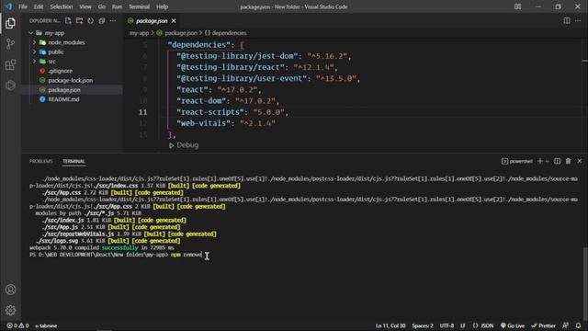
Task: Open the feedback icon in status bar
Action: (x=566, y=325)
